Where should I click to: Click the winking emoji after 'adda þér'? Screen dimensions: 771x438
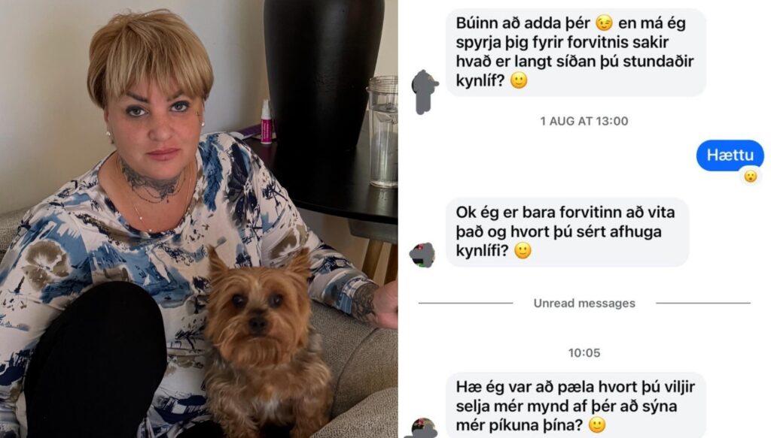click(604, 23)
